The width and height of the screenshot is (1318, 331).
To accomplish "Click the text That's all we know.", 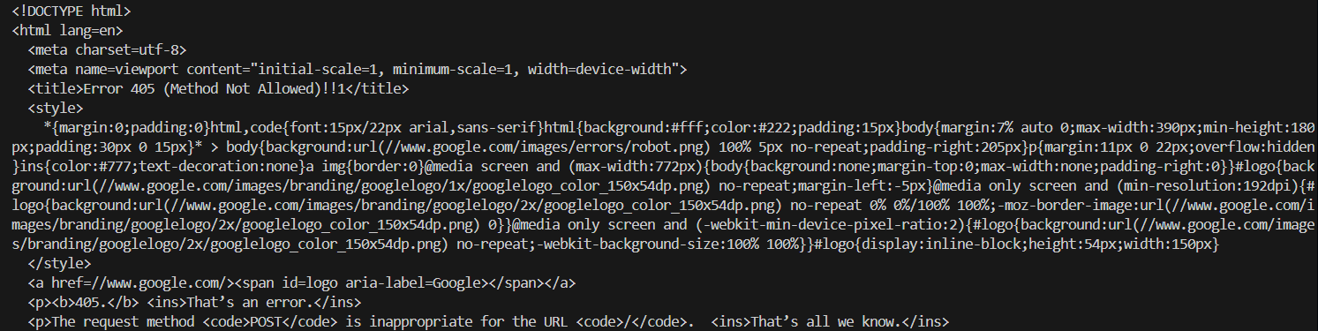I will click(826, 321).
